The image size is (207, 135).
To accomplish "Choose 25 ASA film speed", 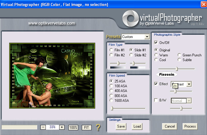I will pos(111,81).
